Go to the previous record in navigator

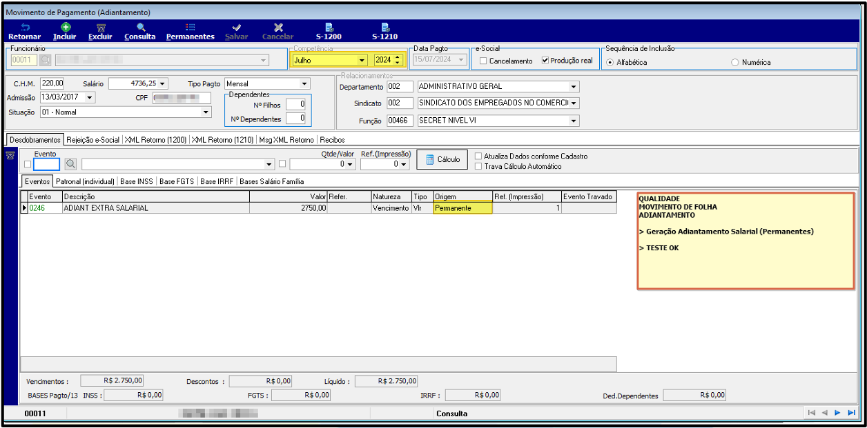[824, 412]
